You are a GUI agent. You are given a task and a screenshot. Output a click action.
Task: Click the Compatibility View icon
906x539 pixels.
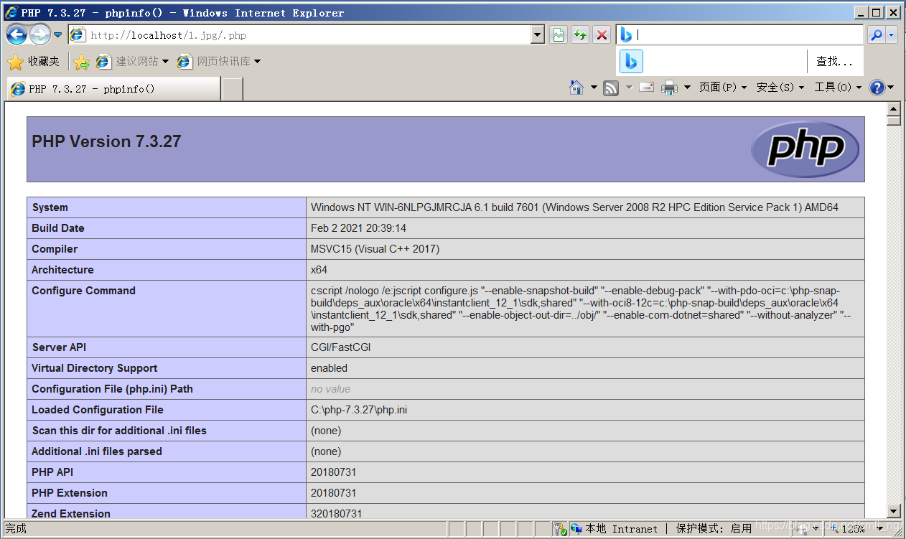pyautogui.click(x=559, y=34)
